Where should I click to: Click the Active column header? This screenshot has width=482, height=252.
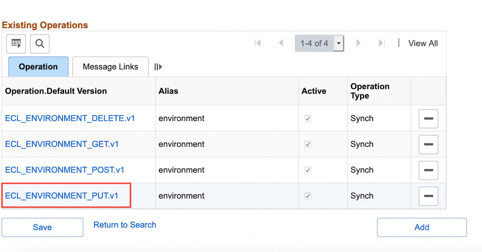(314, 91)
